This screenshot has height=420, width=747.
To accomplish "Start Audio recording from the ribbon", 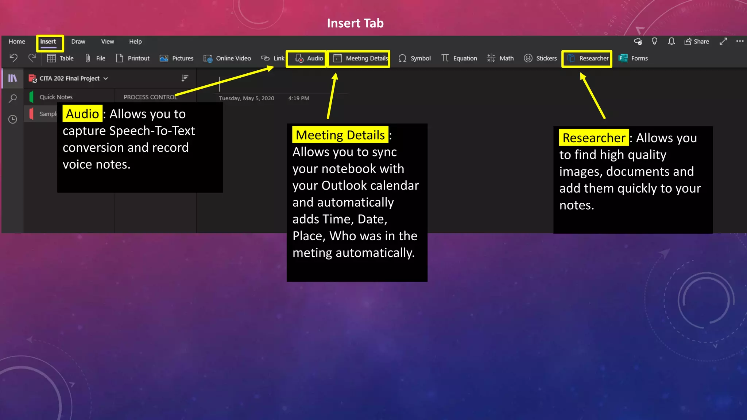I will 309,58.
